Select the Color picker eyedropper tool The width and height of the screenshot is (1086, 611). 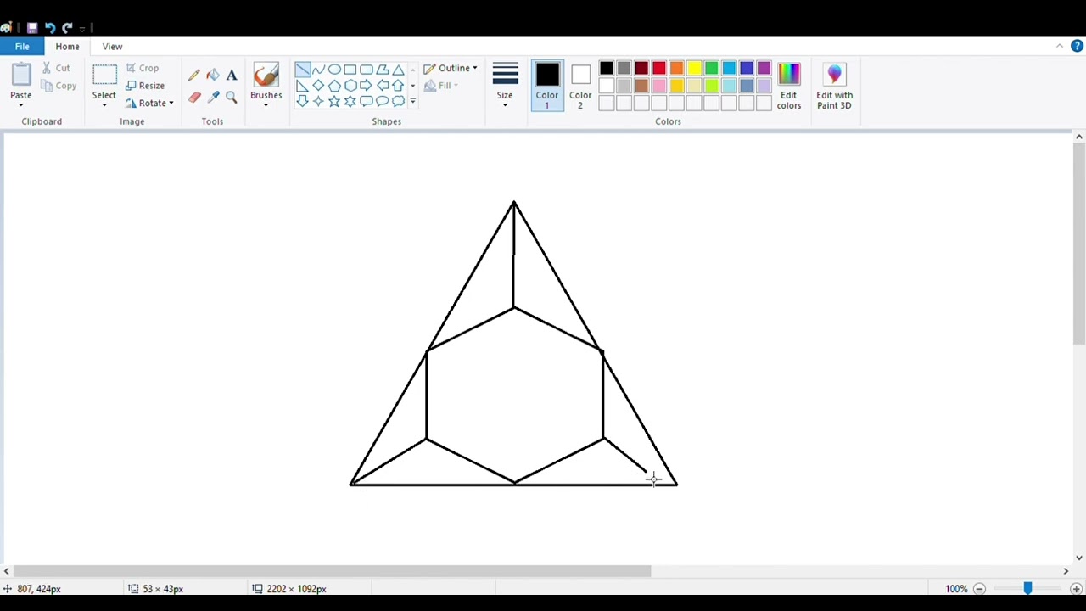tap(213, 98)
